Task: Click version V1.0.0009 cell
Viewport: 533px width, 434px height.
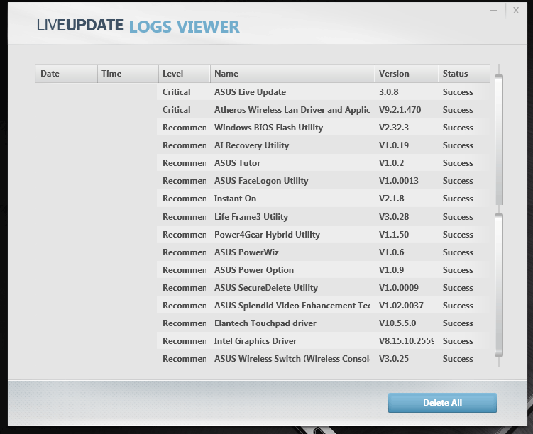Action: click(398, 288)
